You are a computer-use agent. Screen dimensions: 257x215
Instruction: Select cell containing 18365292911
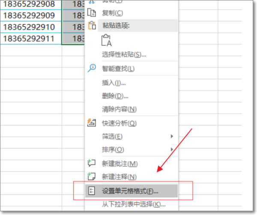(31, 39)
